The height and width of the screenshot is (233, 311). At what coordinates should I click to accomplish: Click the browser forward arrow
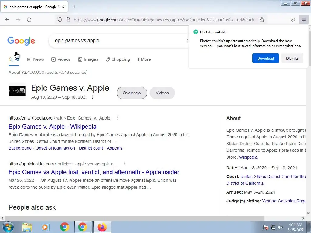18,20
